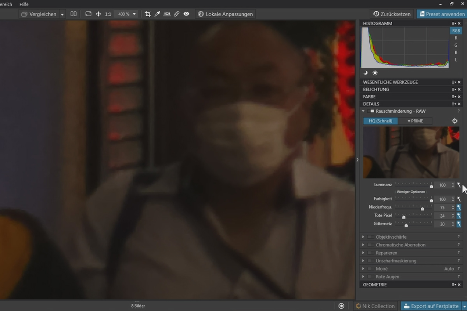Show G histogram channel

point(456,45)
